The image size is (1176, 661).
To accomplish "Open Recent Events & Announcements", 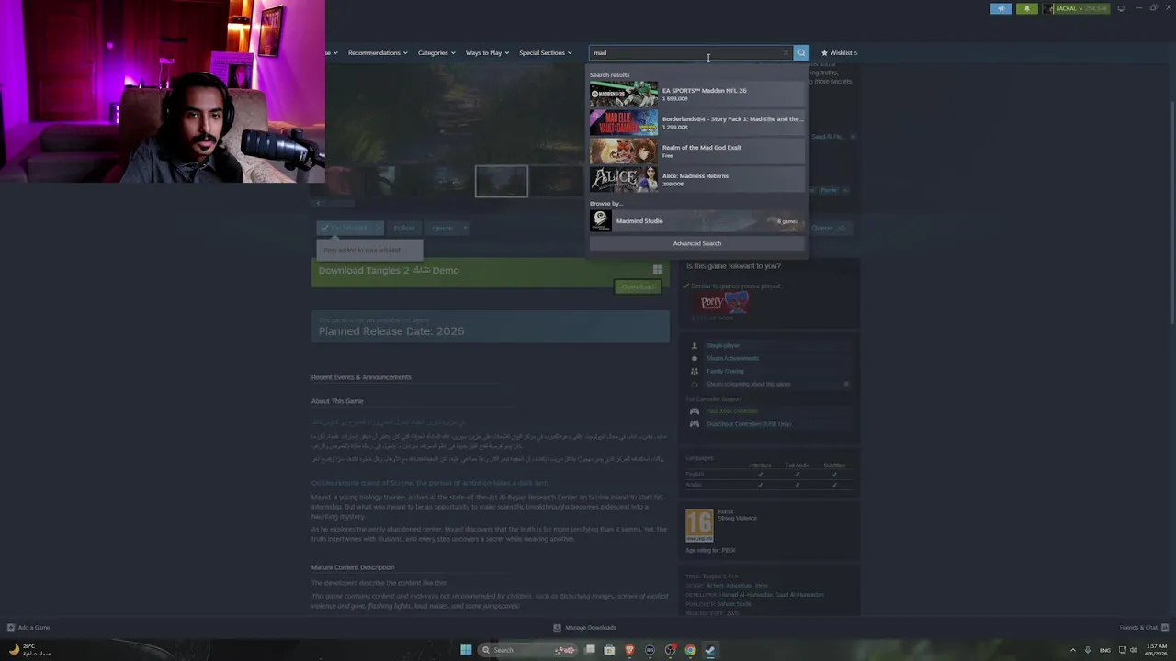I will [x=361, y=377].
